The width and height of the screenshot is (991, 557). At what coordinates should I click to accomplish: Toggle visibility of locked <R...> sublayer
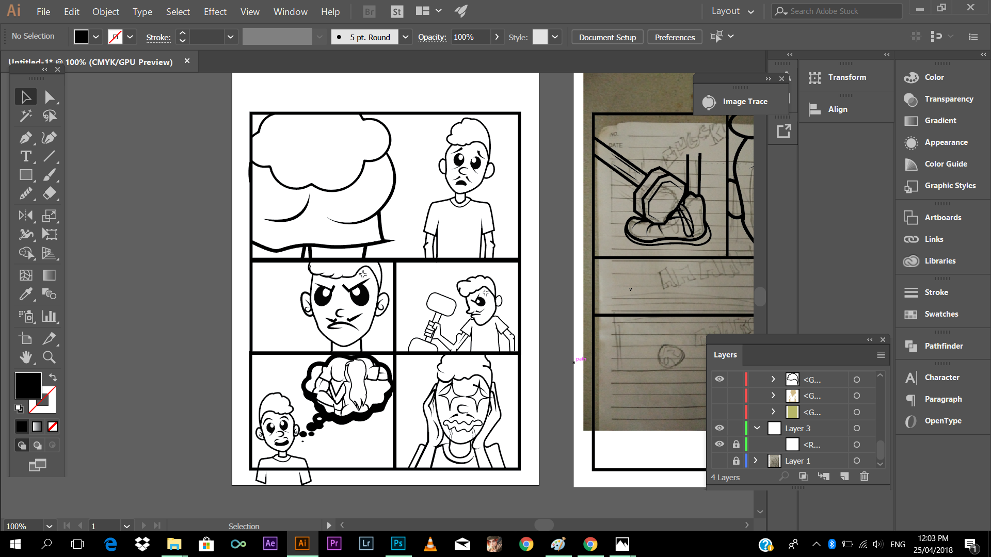point(720,444)
